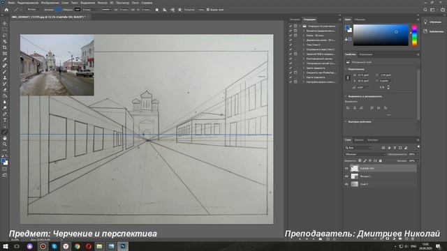Switch to the Каналы tab
The image size is (447, 251).
[358, 140]
